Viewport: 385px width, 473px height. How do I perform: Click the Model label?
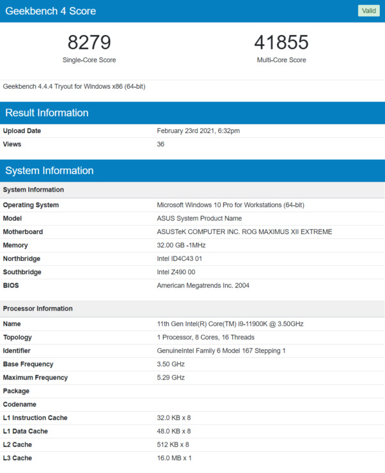point(12,219)
